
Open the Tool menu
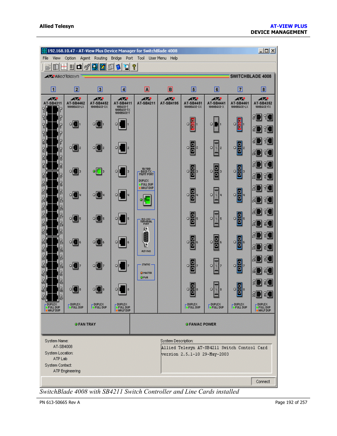(x=141, y=58)
